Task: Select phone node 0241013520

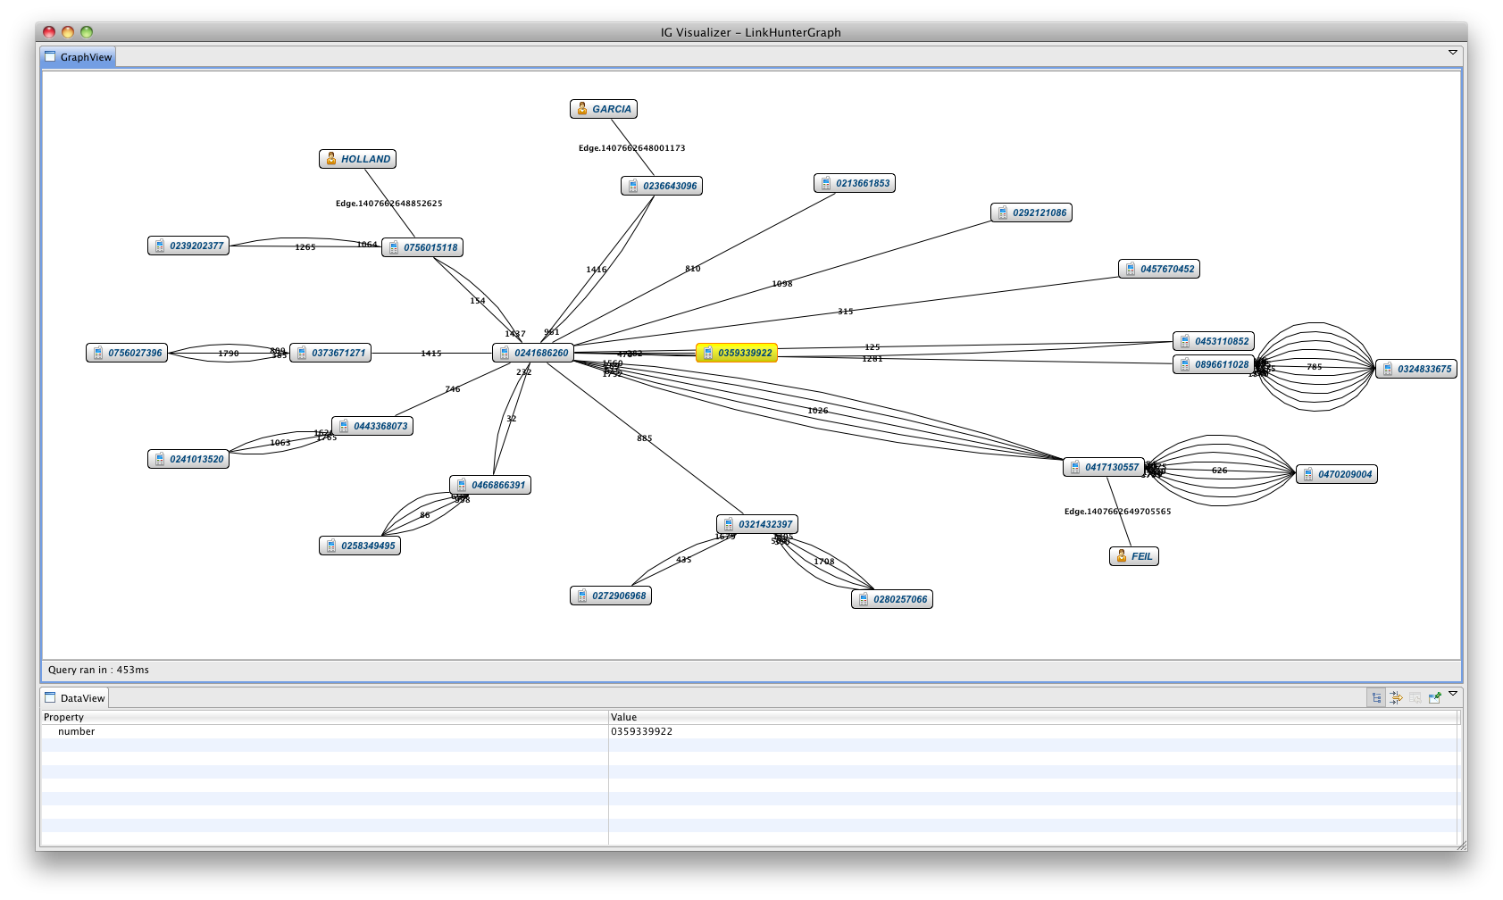Action: 188,459
